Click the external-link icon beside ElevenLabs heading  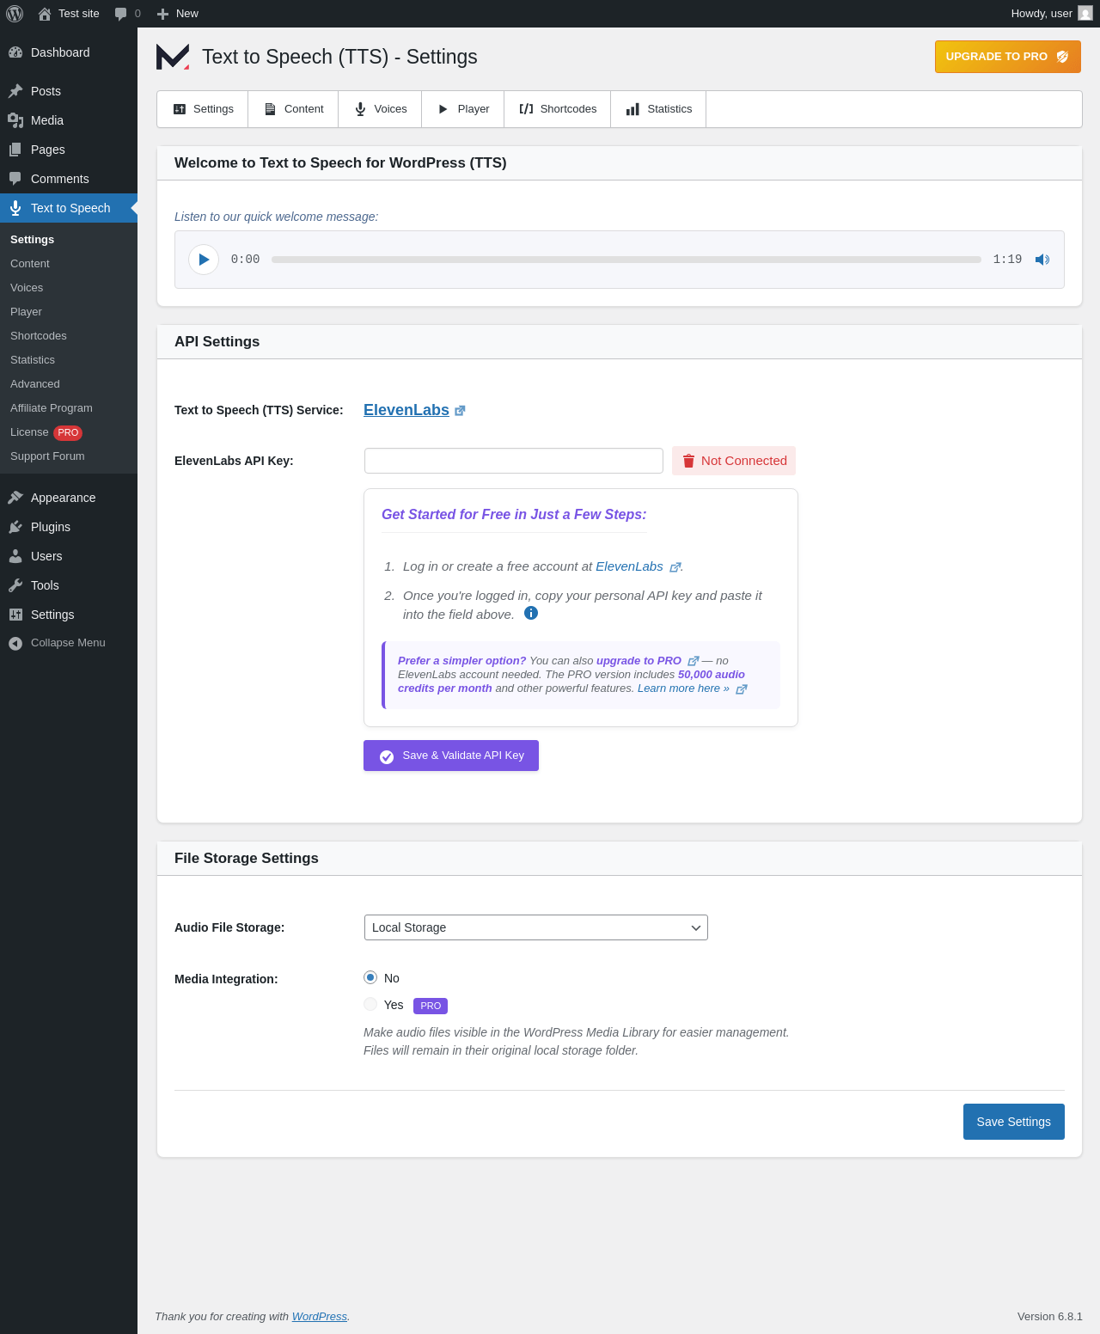click(460, 411)
